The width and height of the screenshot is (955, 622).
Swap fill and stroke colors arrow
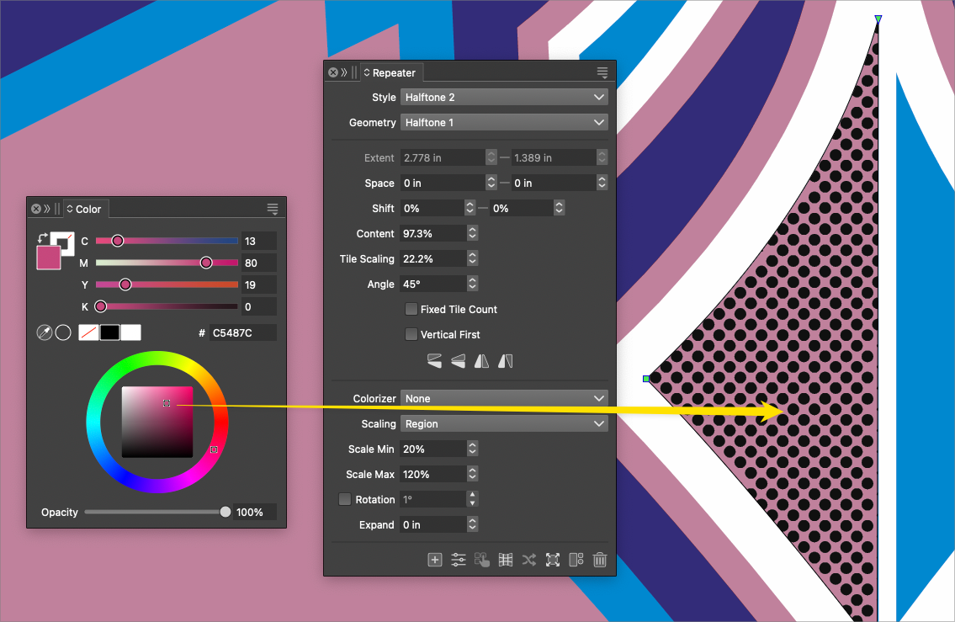pos(43,238)
